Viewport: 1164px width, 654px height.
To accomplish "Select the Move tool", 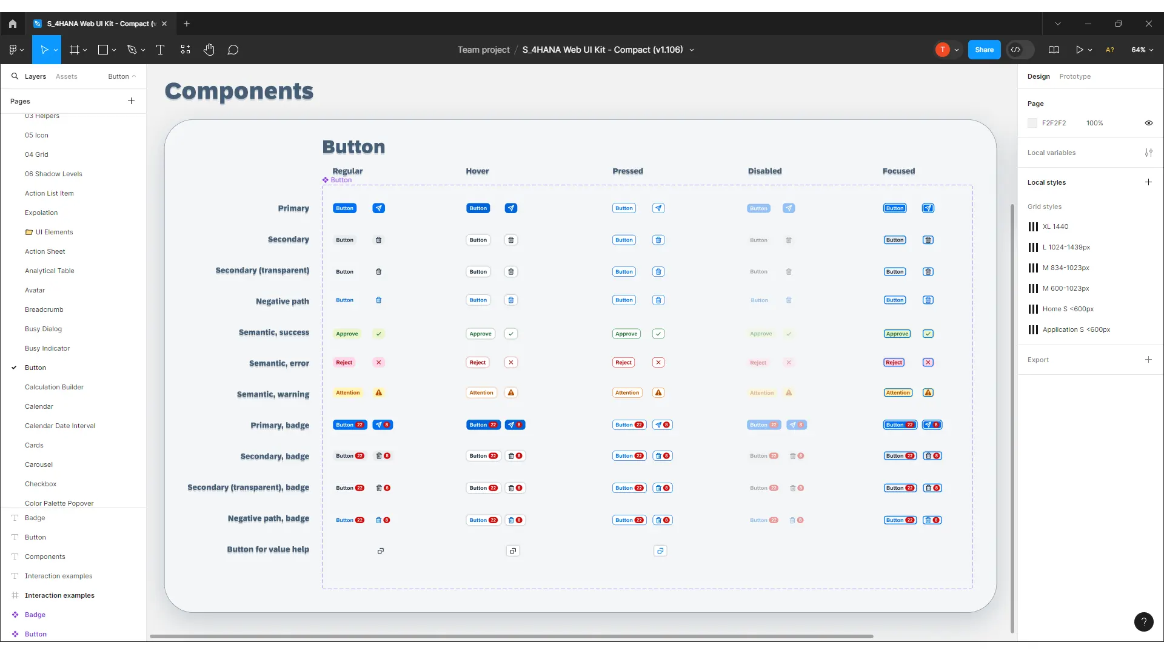I will coord(44,50).
